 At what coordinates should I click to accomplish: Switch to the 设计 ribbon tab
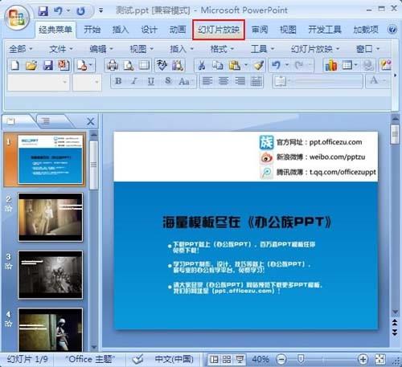149,30
